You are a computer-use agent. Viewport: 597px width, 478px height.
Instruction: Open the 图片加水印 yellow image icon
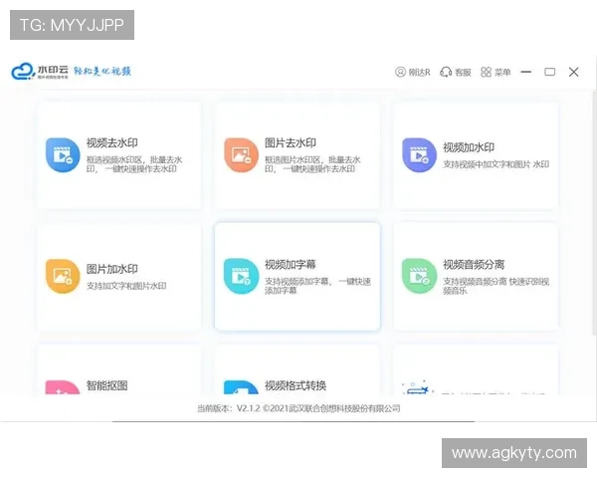63,277
